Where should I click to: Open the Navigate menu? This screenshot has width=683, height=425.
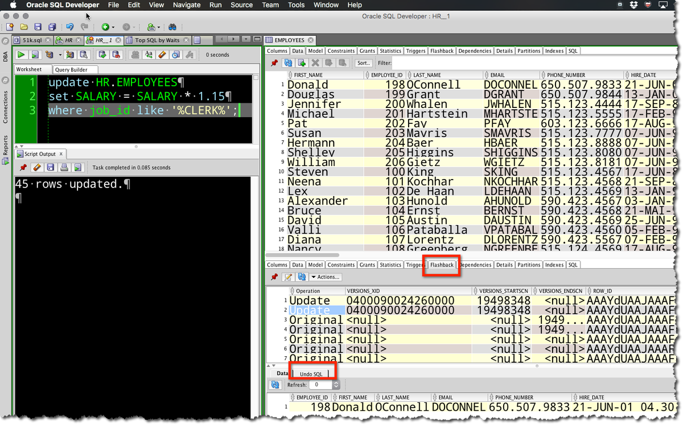click(x=187, y=5)
